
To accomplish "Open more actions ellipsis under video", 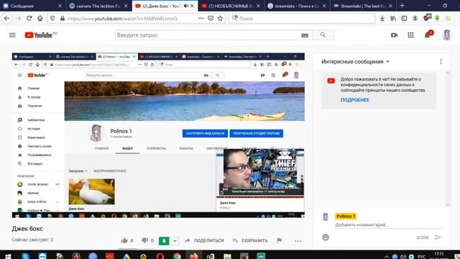I will tap(298, 241).
